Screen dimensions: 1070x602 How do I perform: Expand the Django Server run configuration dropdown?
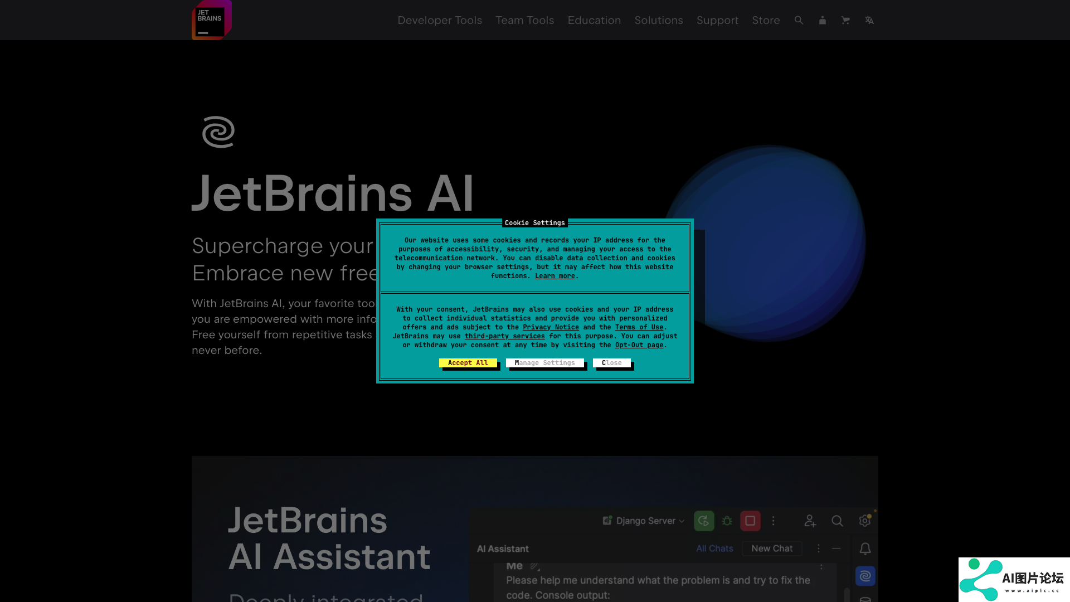click(644, 521)
